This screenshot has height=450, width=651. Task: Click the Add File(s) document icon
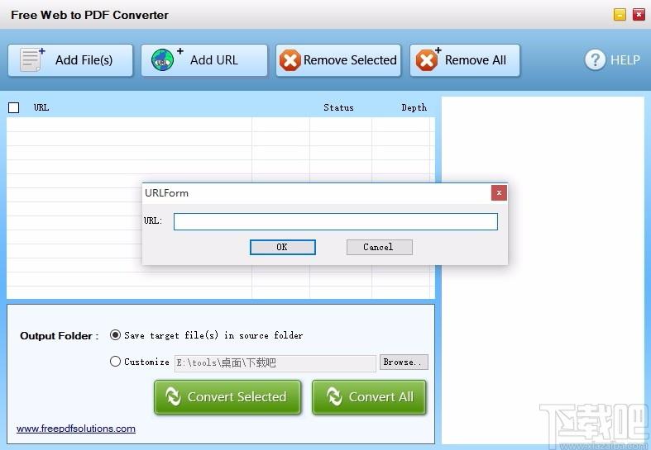click(32, 59)
